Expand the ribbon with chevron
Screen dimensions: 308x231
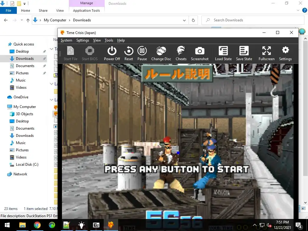click(x=298, y=11)
